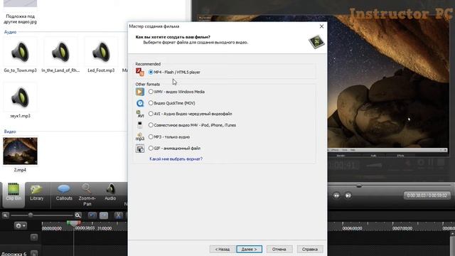The image size is (455, 256).
Task: Click the AVI format icon
Action: 140,114
